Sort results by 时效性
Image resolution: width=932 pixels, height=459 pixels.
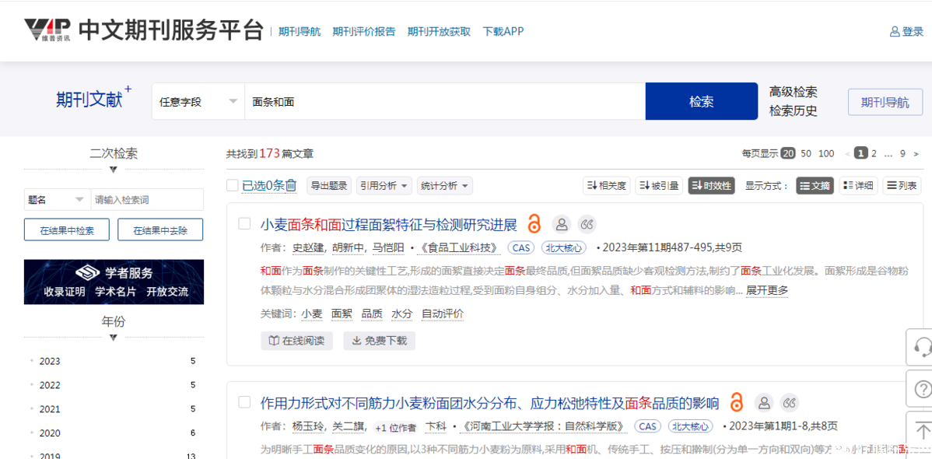pyautogui.click(x=712, y=185)
